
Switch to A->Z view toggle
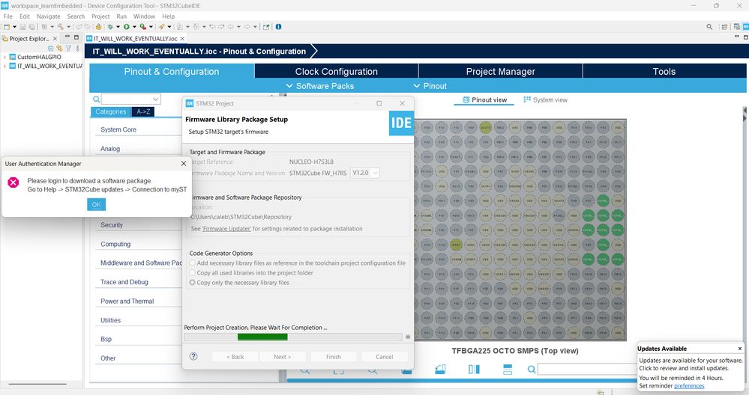[143, 111]
